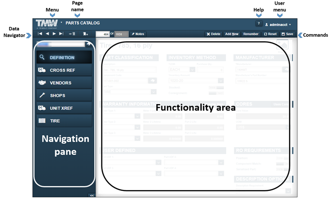Screen dimensions: 329x199
Task: Click the Reset command
Action: 270,34
